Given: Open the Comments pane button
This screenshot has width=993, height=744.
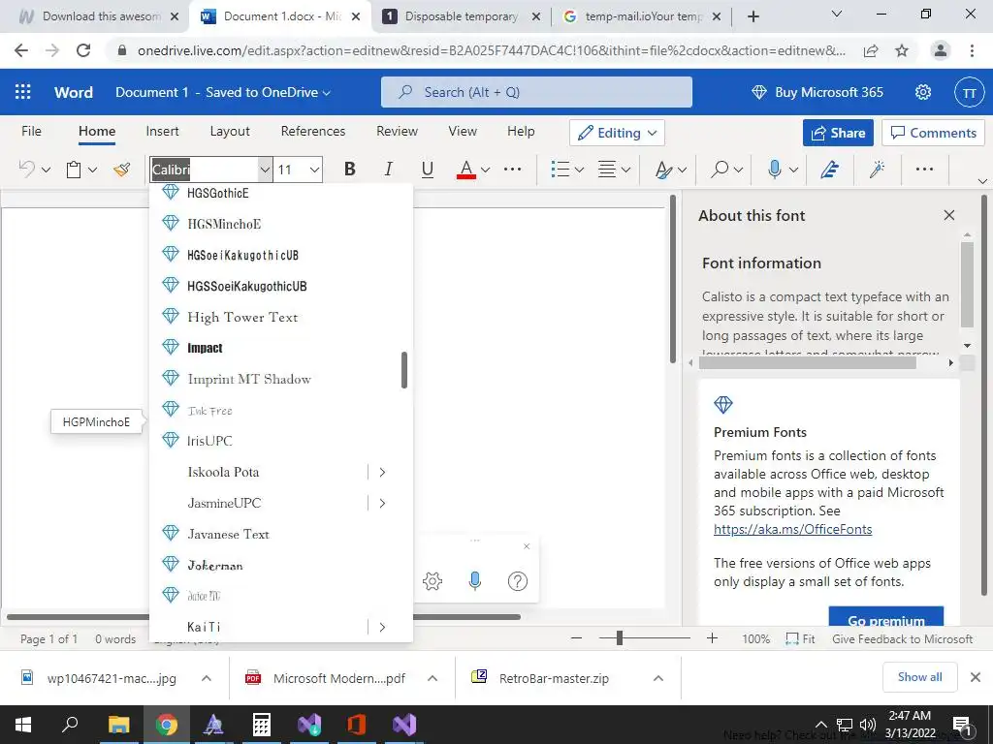Looking at the screenshot, I should [933, 133].
